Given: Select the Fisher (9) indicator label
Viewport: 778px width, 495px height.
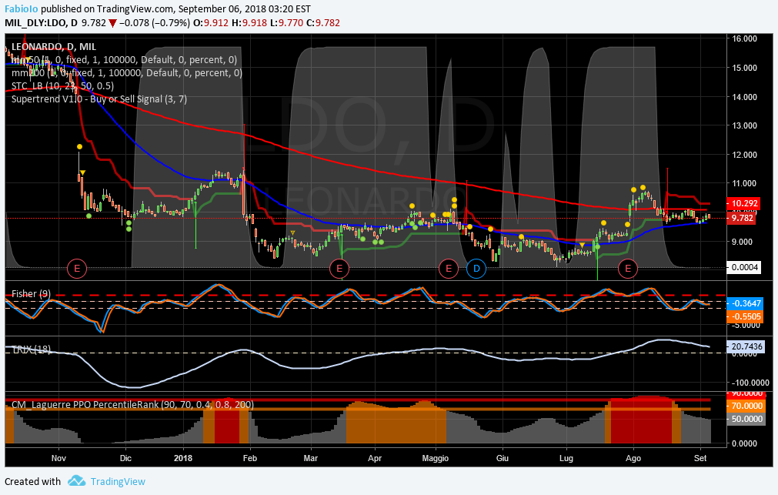Looking at the screenshot, I should coord(31,294).
